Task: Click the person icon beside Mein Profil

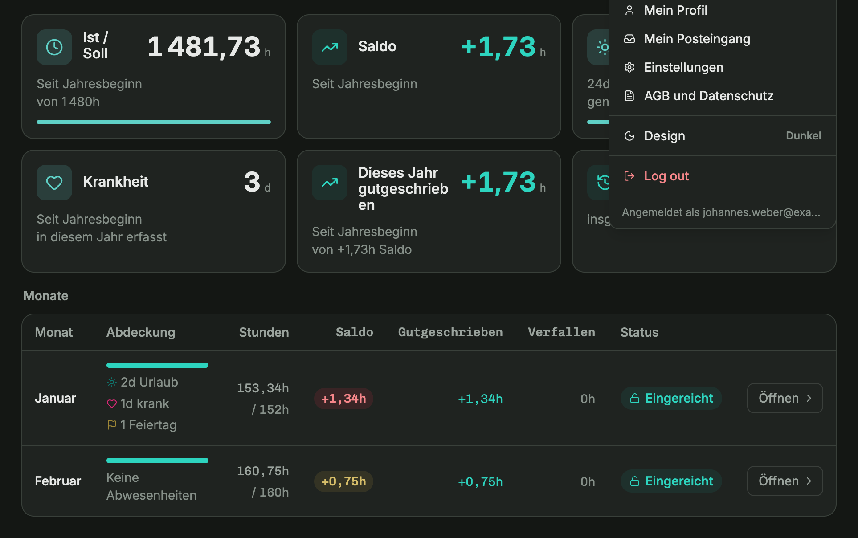Action: coord(629,10)
